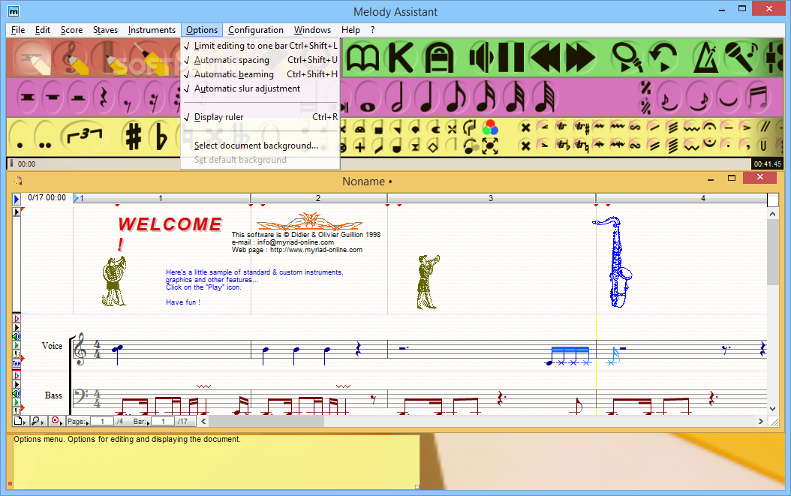
Task: Open the Configuration menu
Action: [256, 30]
